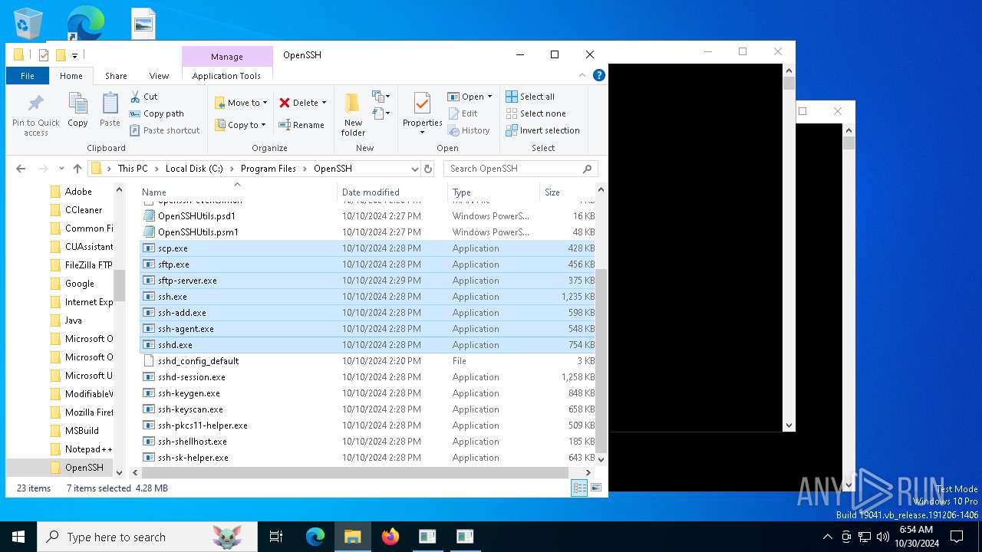Click Select all
Image resolution: width=982 pixels, height=552 pixels.
click(x=530, y=97)
